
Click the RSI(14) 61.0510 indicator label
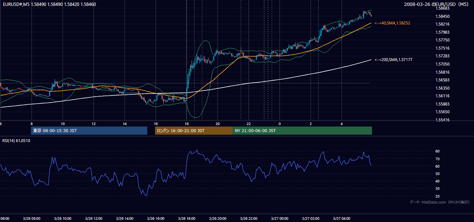16,141
